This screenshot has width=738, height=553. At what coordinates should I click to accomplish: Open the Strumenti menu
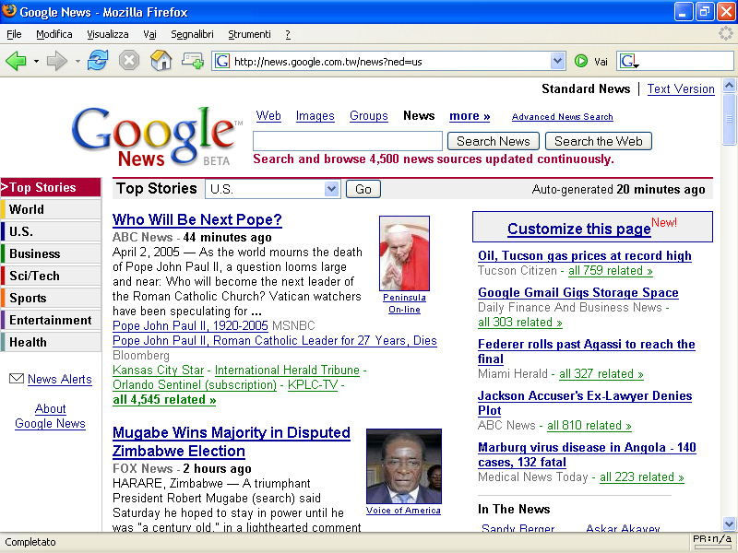[249, 34]
